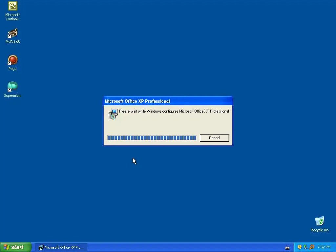The image size is (336, 252).
Task: Activate Microsoft Office XP taskbar button
Action: tap(61, 247)
